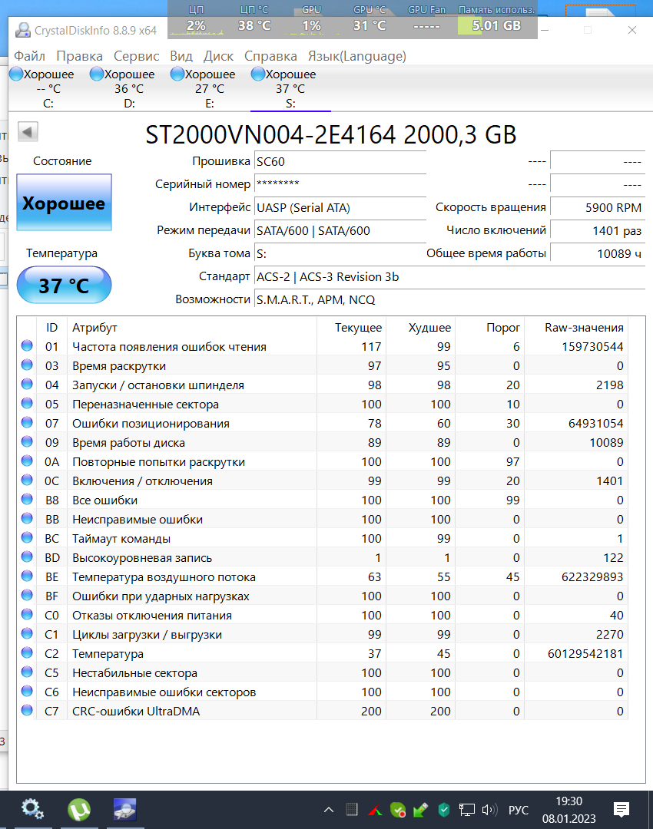Screen dimensions: 653x829
Task: Switch to disk tab C:
Action: [48, 88]
